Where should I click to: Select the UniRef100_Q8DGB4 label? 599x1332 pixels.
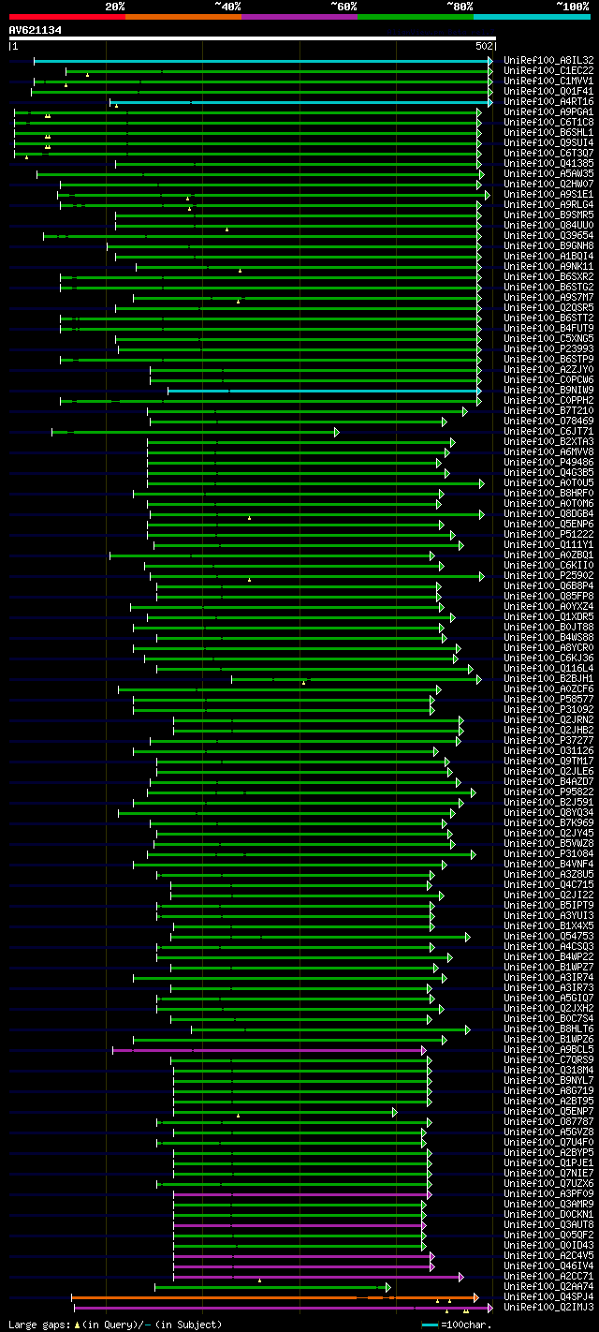coord(548,514)
